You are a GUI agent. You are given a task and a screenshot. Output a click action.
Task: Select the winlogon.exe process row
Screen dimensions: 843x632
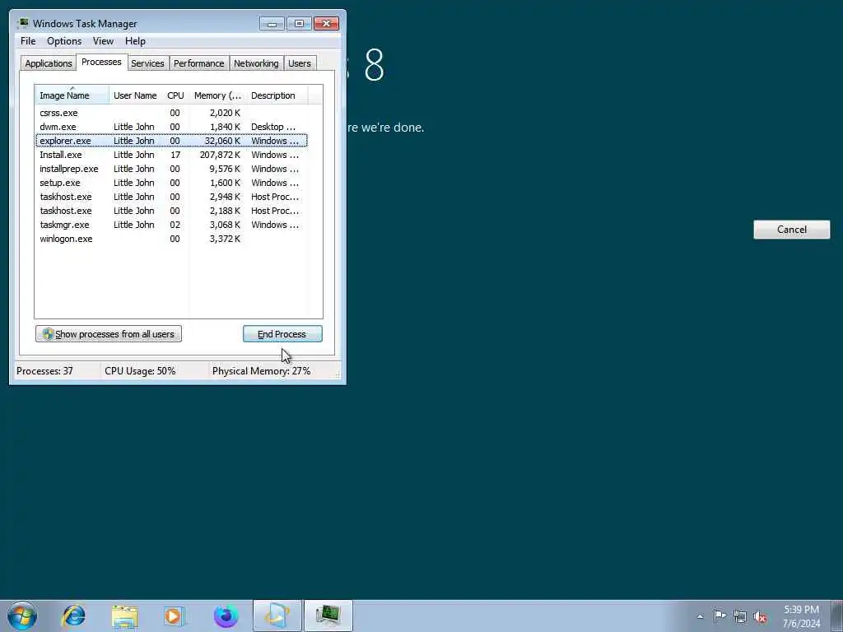pos(171,239)
